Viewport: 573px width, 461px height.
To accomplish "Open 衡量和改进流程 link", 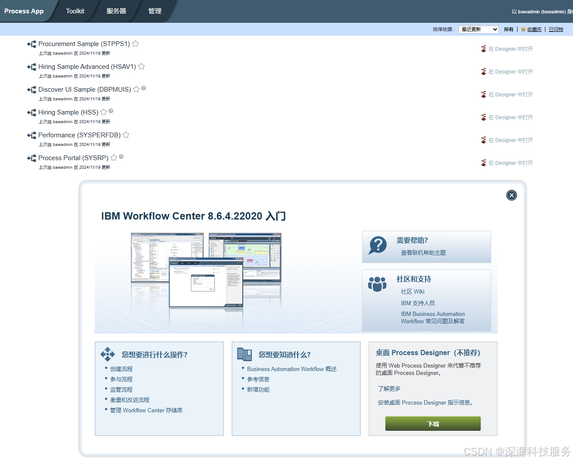I will pos(130,400).
